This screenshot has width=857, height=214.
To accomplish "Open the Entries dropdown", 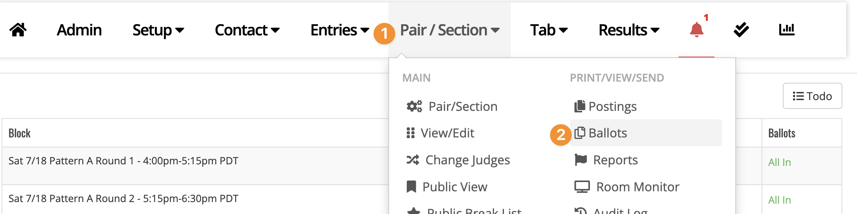I will 340,30.
